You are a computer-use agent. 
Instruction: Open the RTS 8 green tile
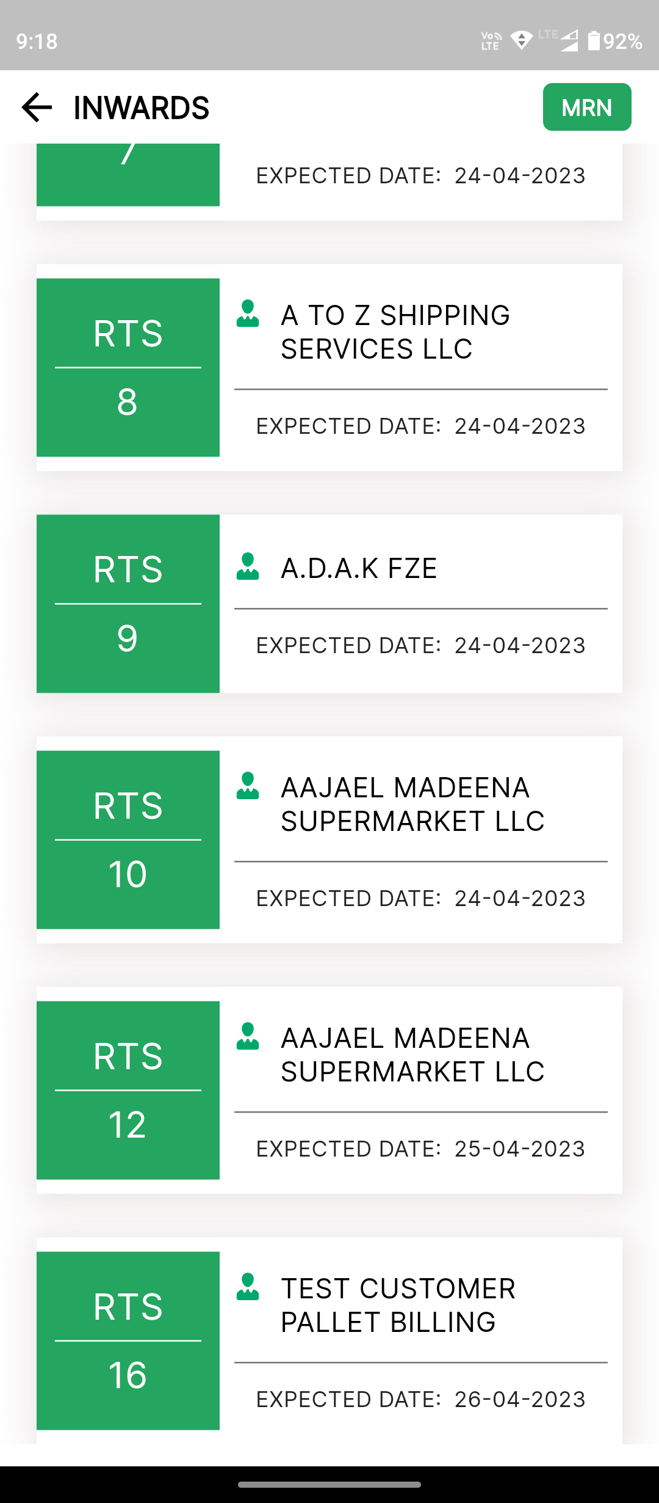coord(128,367)
